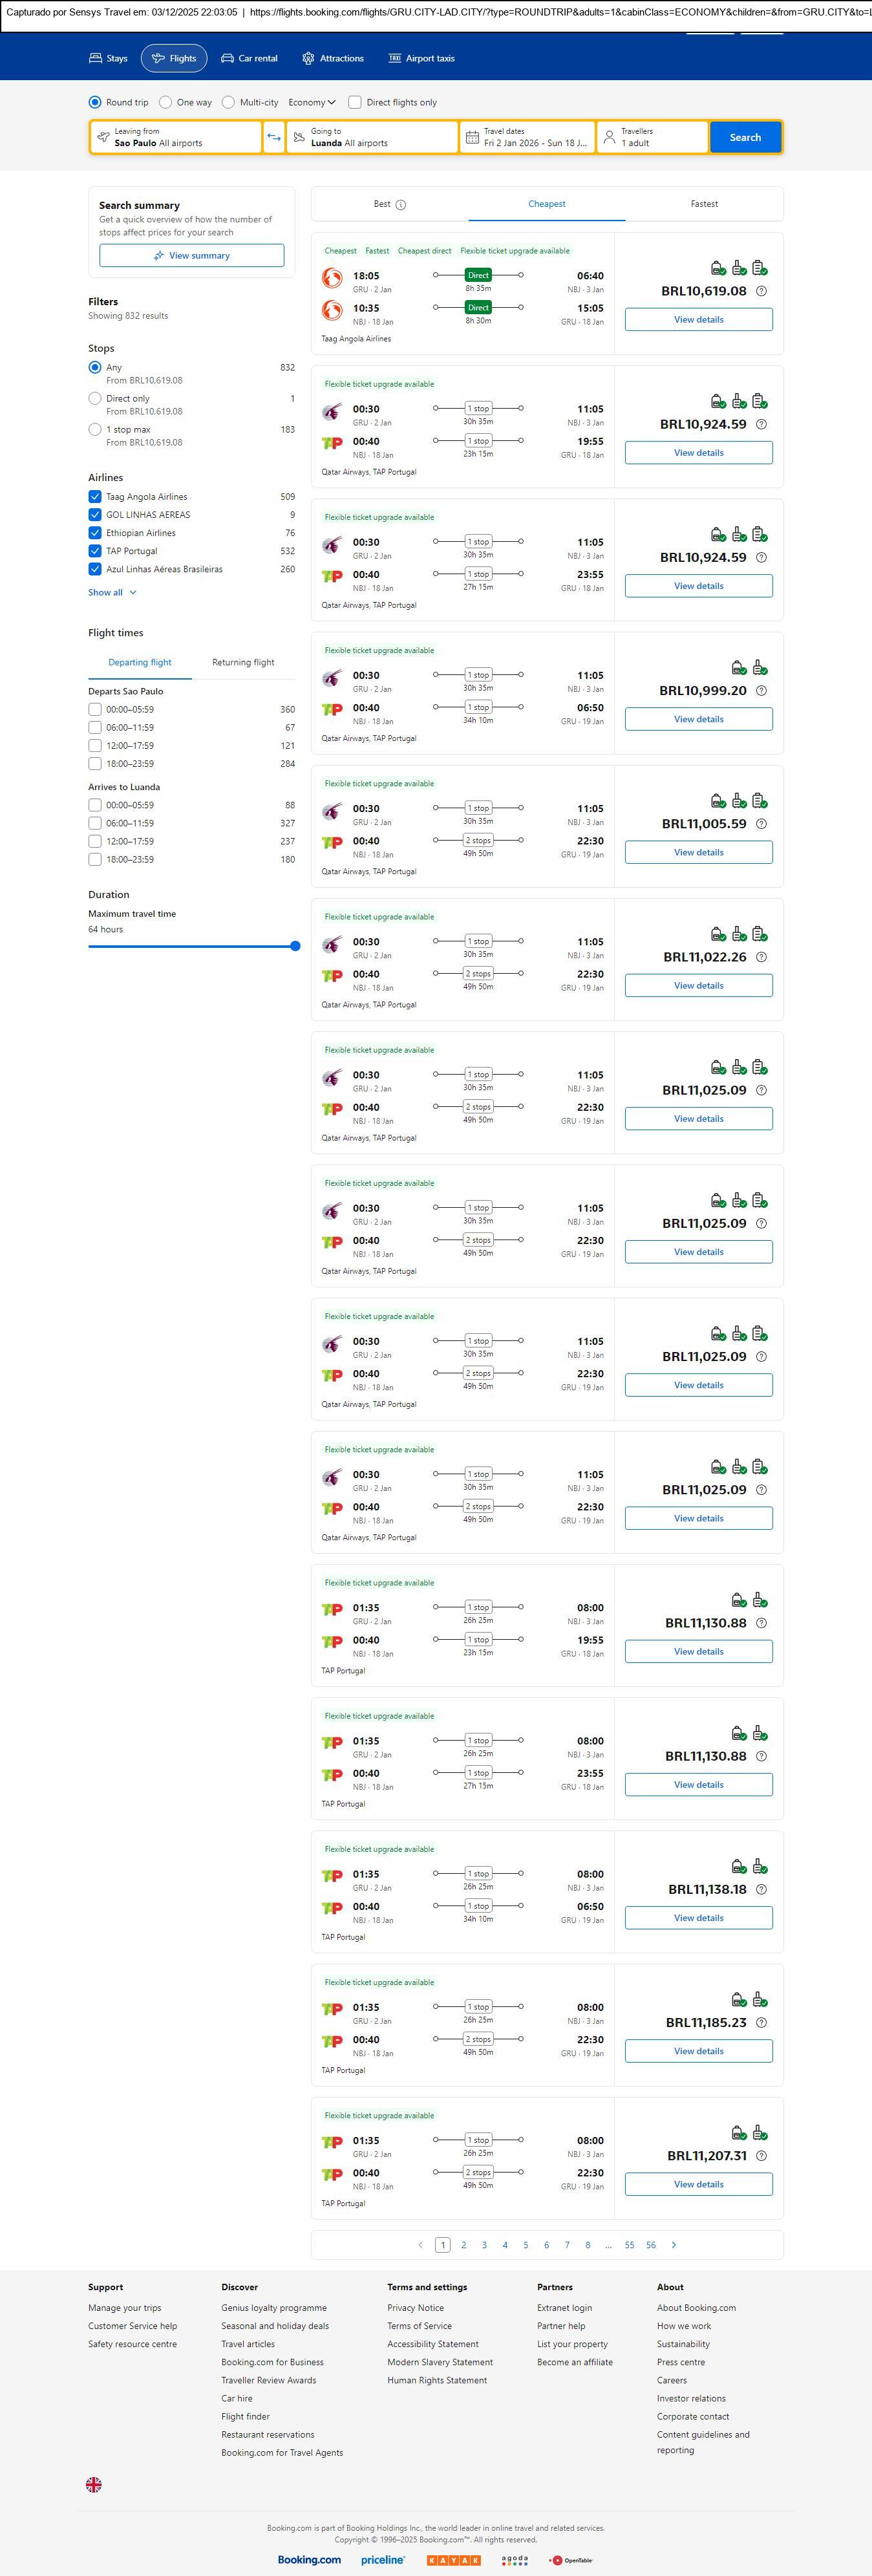The image size is (872, 2576).
Task: Select the One way radio button
Action: 166,102
